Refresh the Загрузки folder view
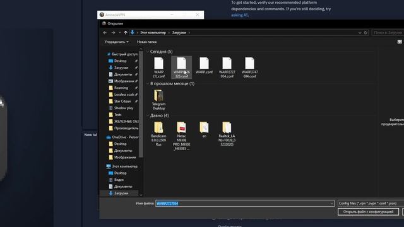 [365, 33]
